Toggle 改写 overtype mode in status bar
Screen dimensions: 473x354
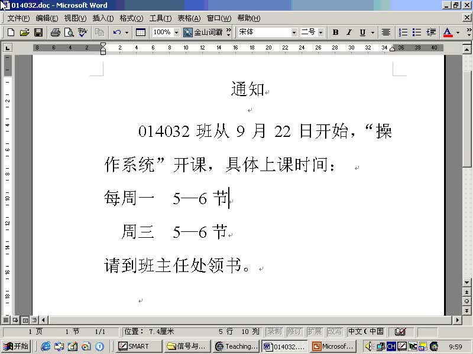[335, 332]
